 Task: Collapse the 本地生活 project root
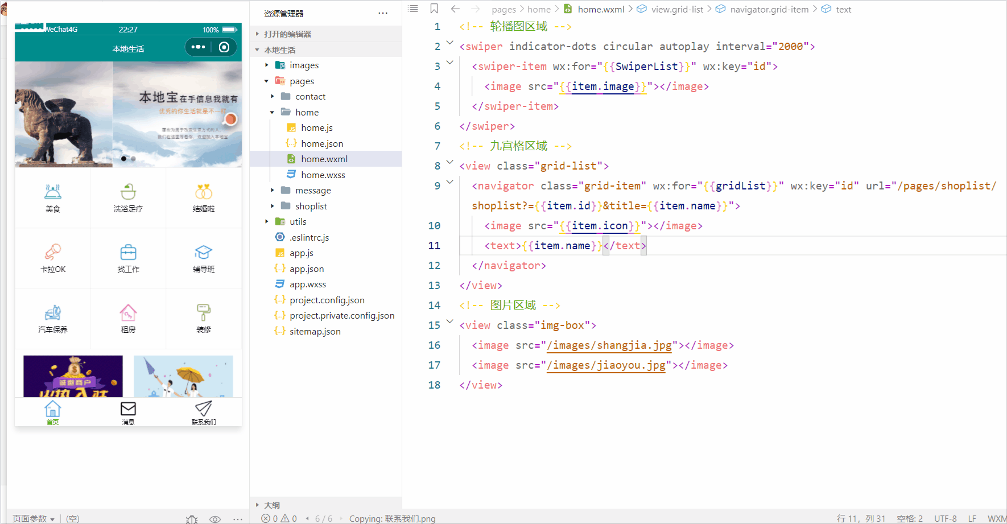click(x=257, y=50)
